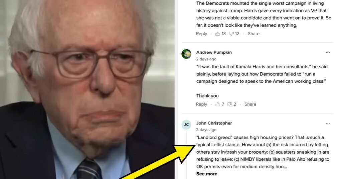Like the top comment with 13 thumbs up

218,34
